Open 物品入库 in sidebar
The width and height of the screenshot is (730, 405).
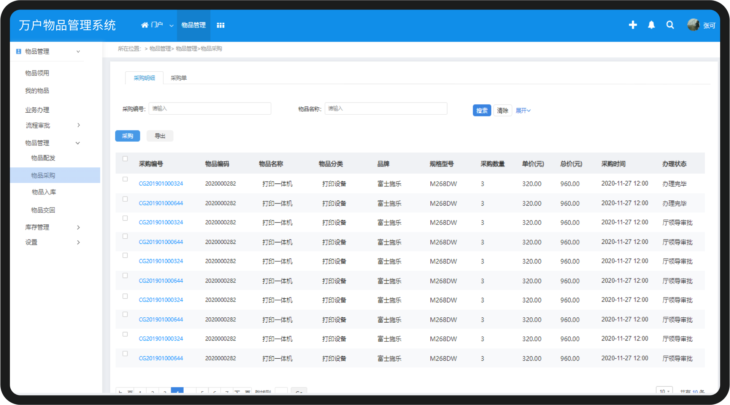coord(44,192)
